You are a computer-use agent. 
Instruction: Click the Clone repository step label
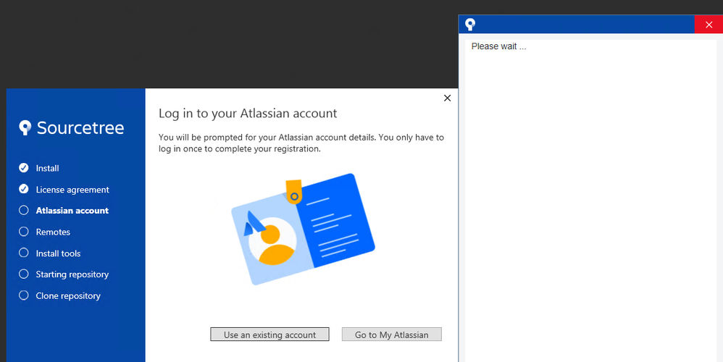point(68,295)
